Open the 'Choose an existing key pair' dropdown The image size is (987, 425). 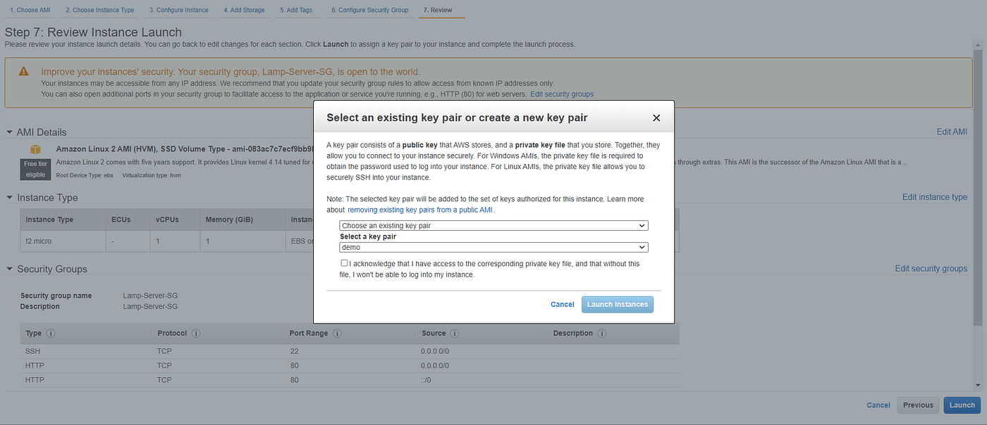[493, 225]
